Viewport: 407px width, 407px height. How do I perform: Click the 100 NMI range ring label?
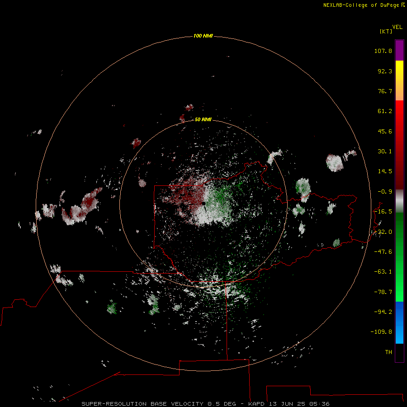pos(203,36)
